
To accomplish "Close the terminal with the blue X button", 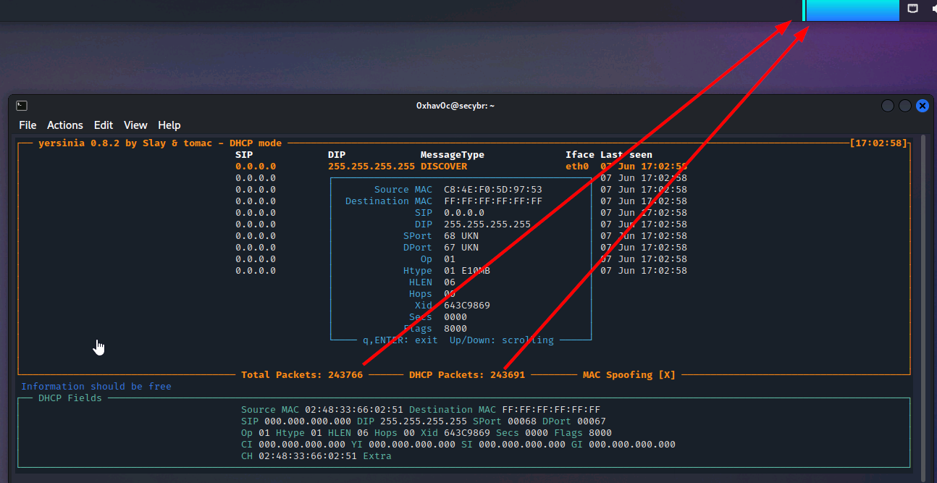I will (x=922, y=106).
